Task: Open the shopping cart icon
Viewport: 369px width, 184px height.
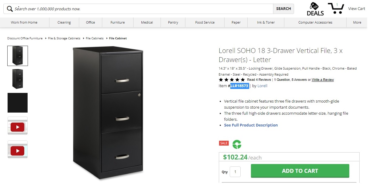Action: pos(336,8)
